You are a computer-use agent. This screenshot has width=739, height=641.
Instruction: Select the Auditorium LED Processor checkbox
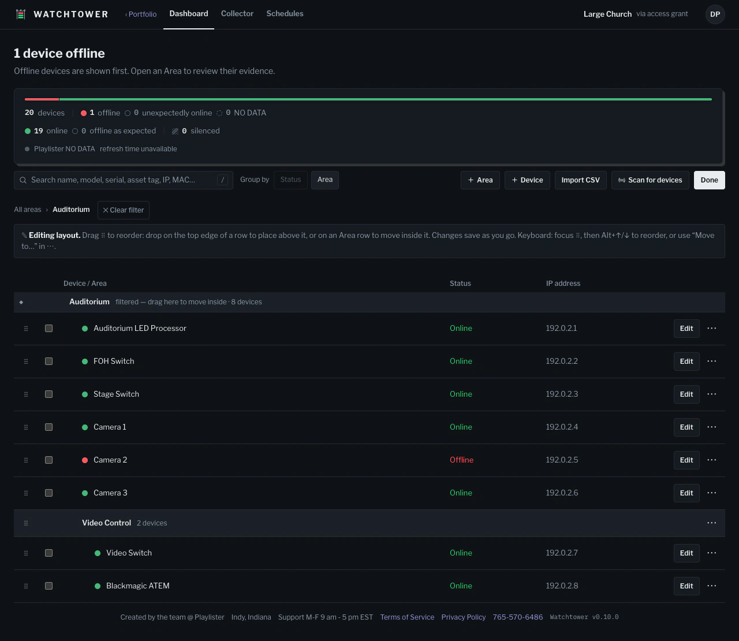pyautogui.click(x=49, y=328)
